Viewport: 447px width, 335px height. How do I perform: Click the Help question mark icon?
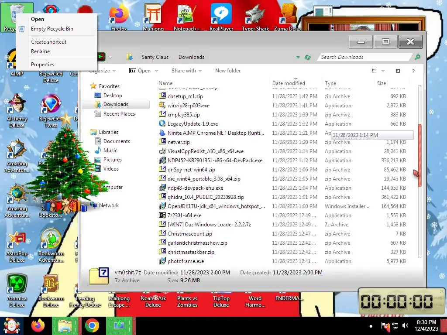(413, 71)
